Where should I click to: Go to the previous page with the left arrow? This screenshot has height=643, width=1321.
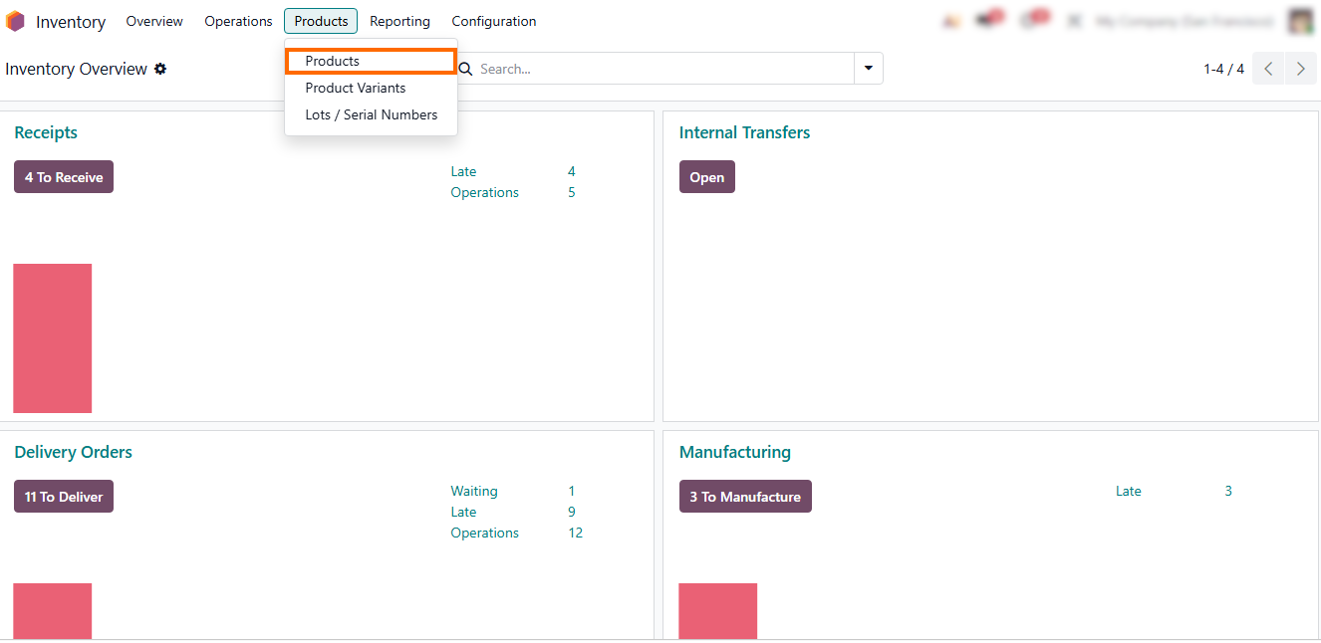[x=1268, y=69]
